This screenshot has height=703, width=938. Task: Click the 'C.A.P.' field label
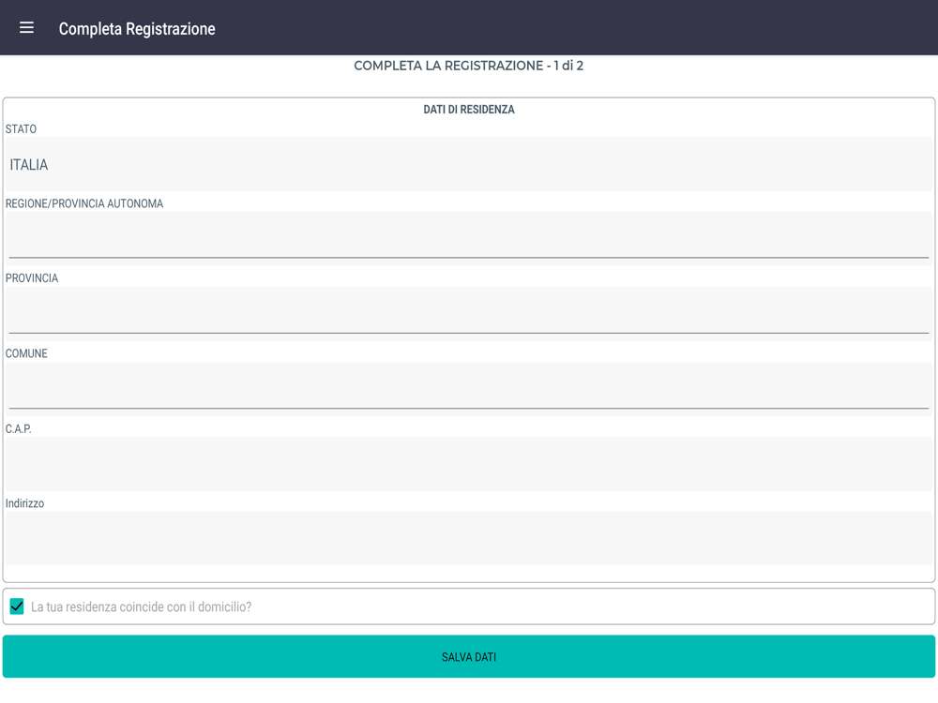coord(19,428)
